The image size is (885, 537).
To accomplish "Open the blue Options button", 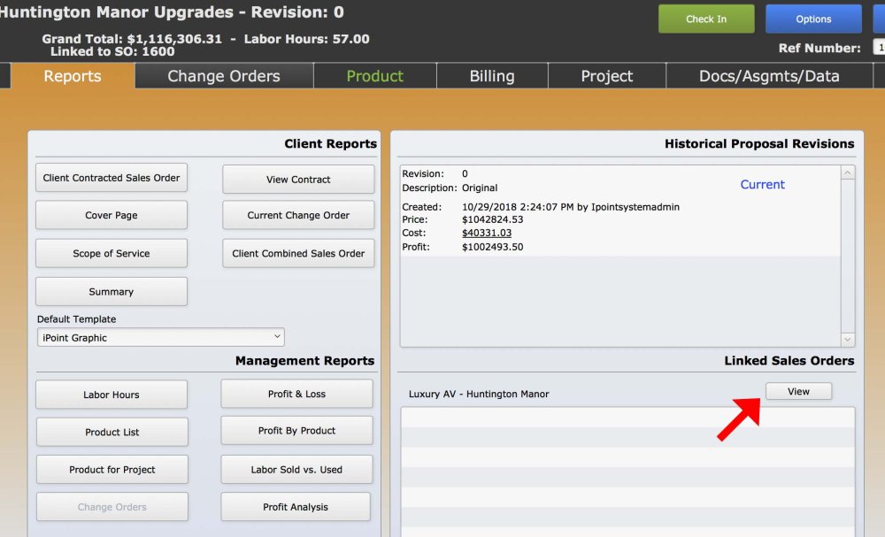I will click(813, 19).
